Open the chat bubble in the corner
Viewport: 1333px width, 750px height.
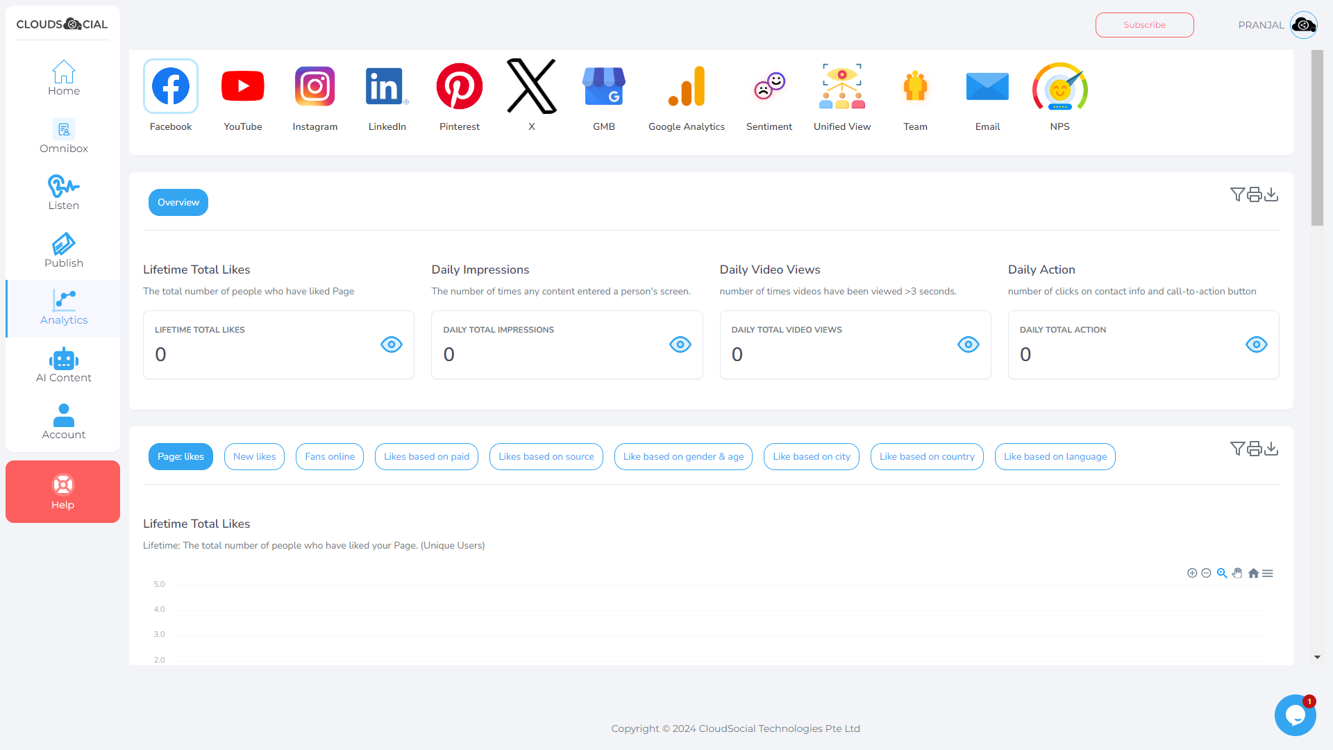pyautogui.click(x=1295, y=715)
